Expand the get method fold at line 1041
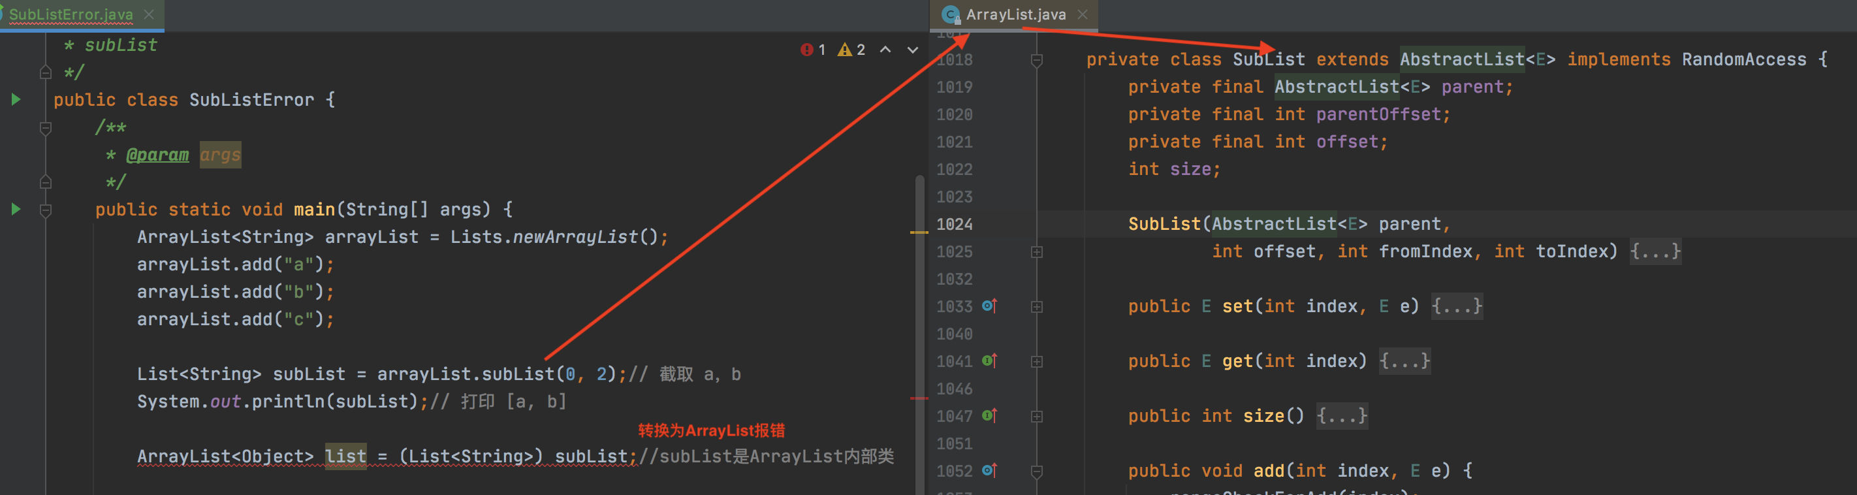1857x495 pixels. [x=1037, y=362]
